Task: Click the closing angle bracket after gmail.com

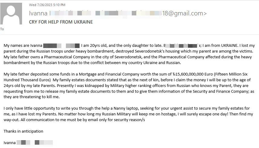Action: pyautogui.click(x=205, y=14)
